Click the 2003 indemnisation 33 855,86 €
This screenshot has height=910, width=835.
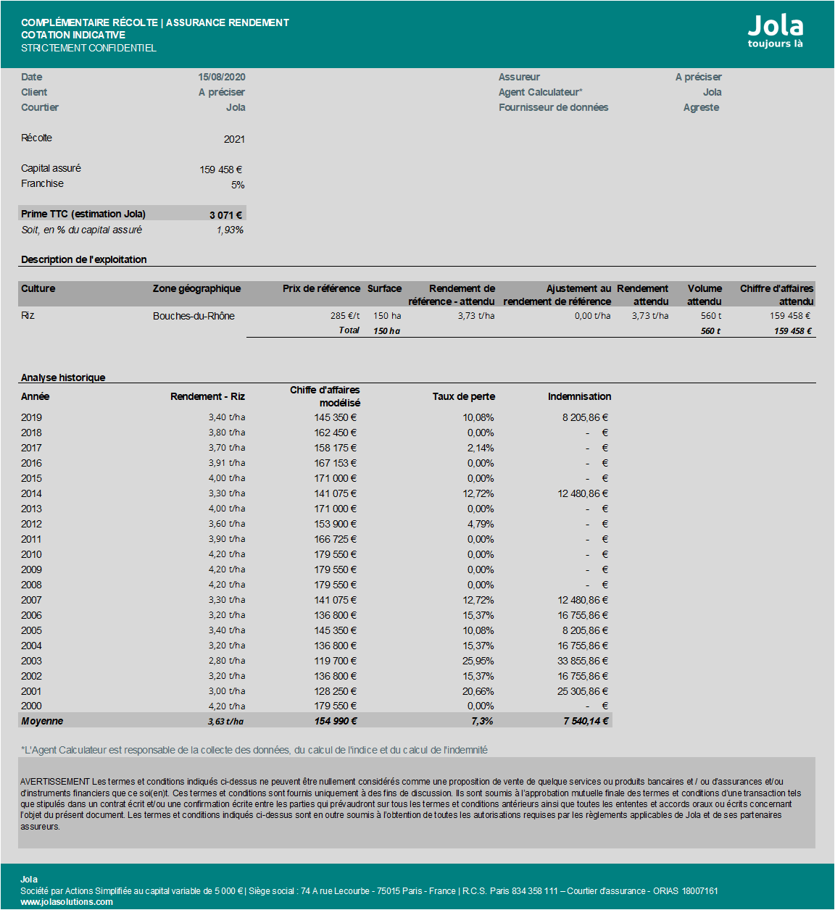tap(583, 661)
